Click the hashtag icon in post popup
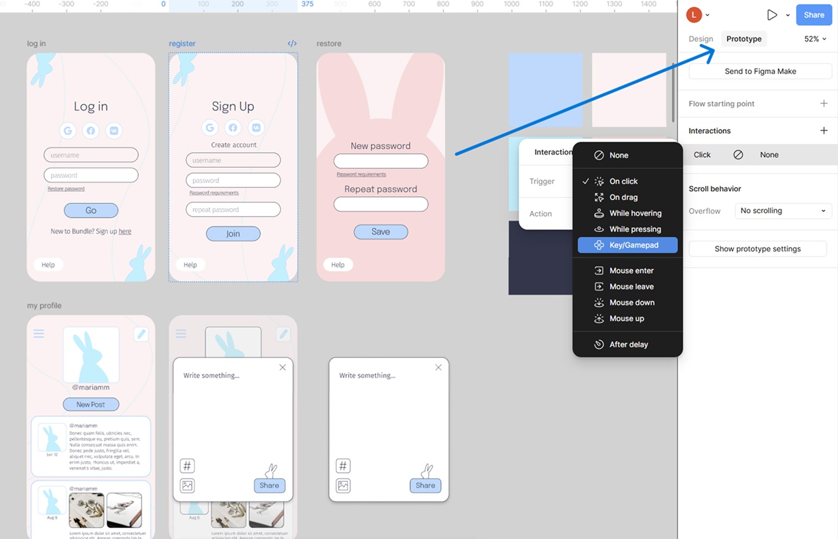The image size is (838, 539). point(187,466)
